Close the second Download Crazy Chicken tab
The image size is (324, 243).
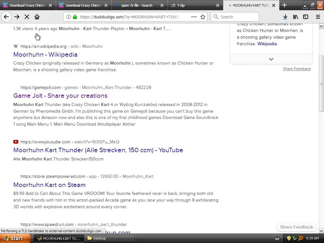click(106, 5)
